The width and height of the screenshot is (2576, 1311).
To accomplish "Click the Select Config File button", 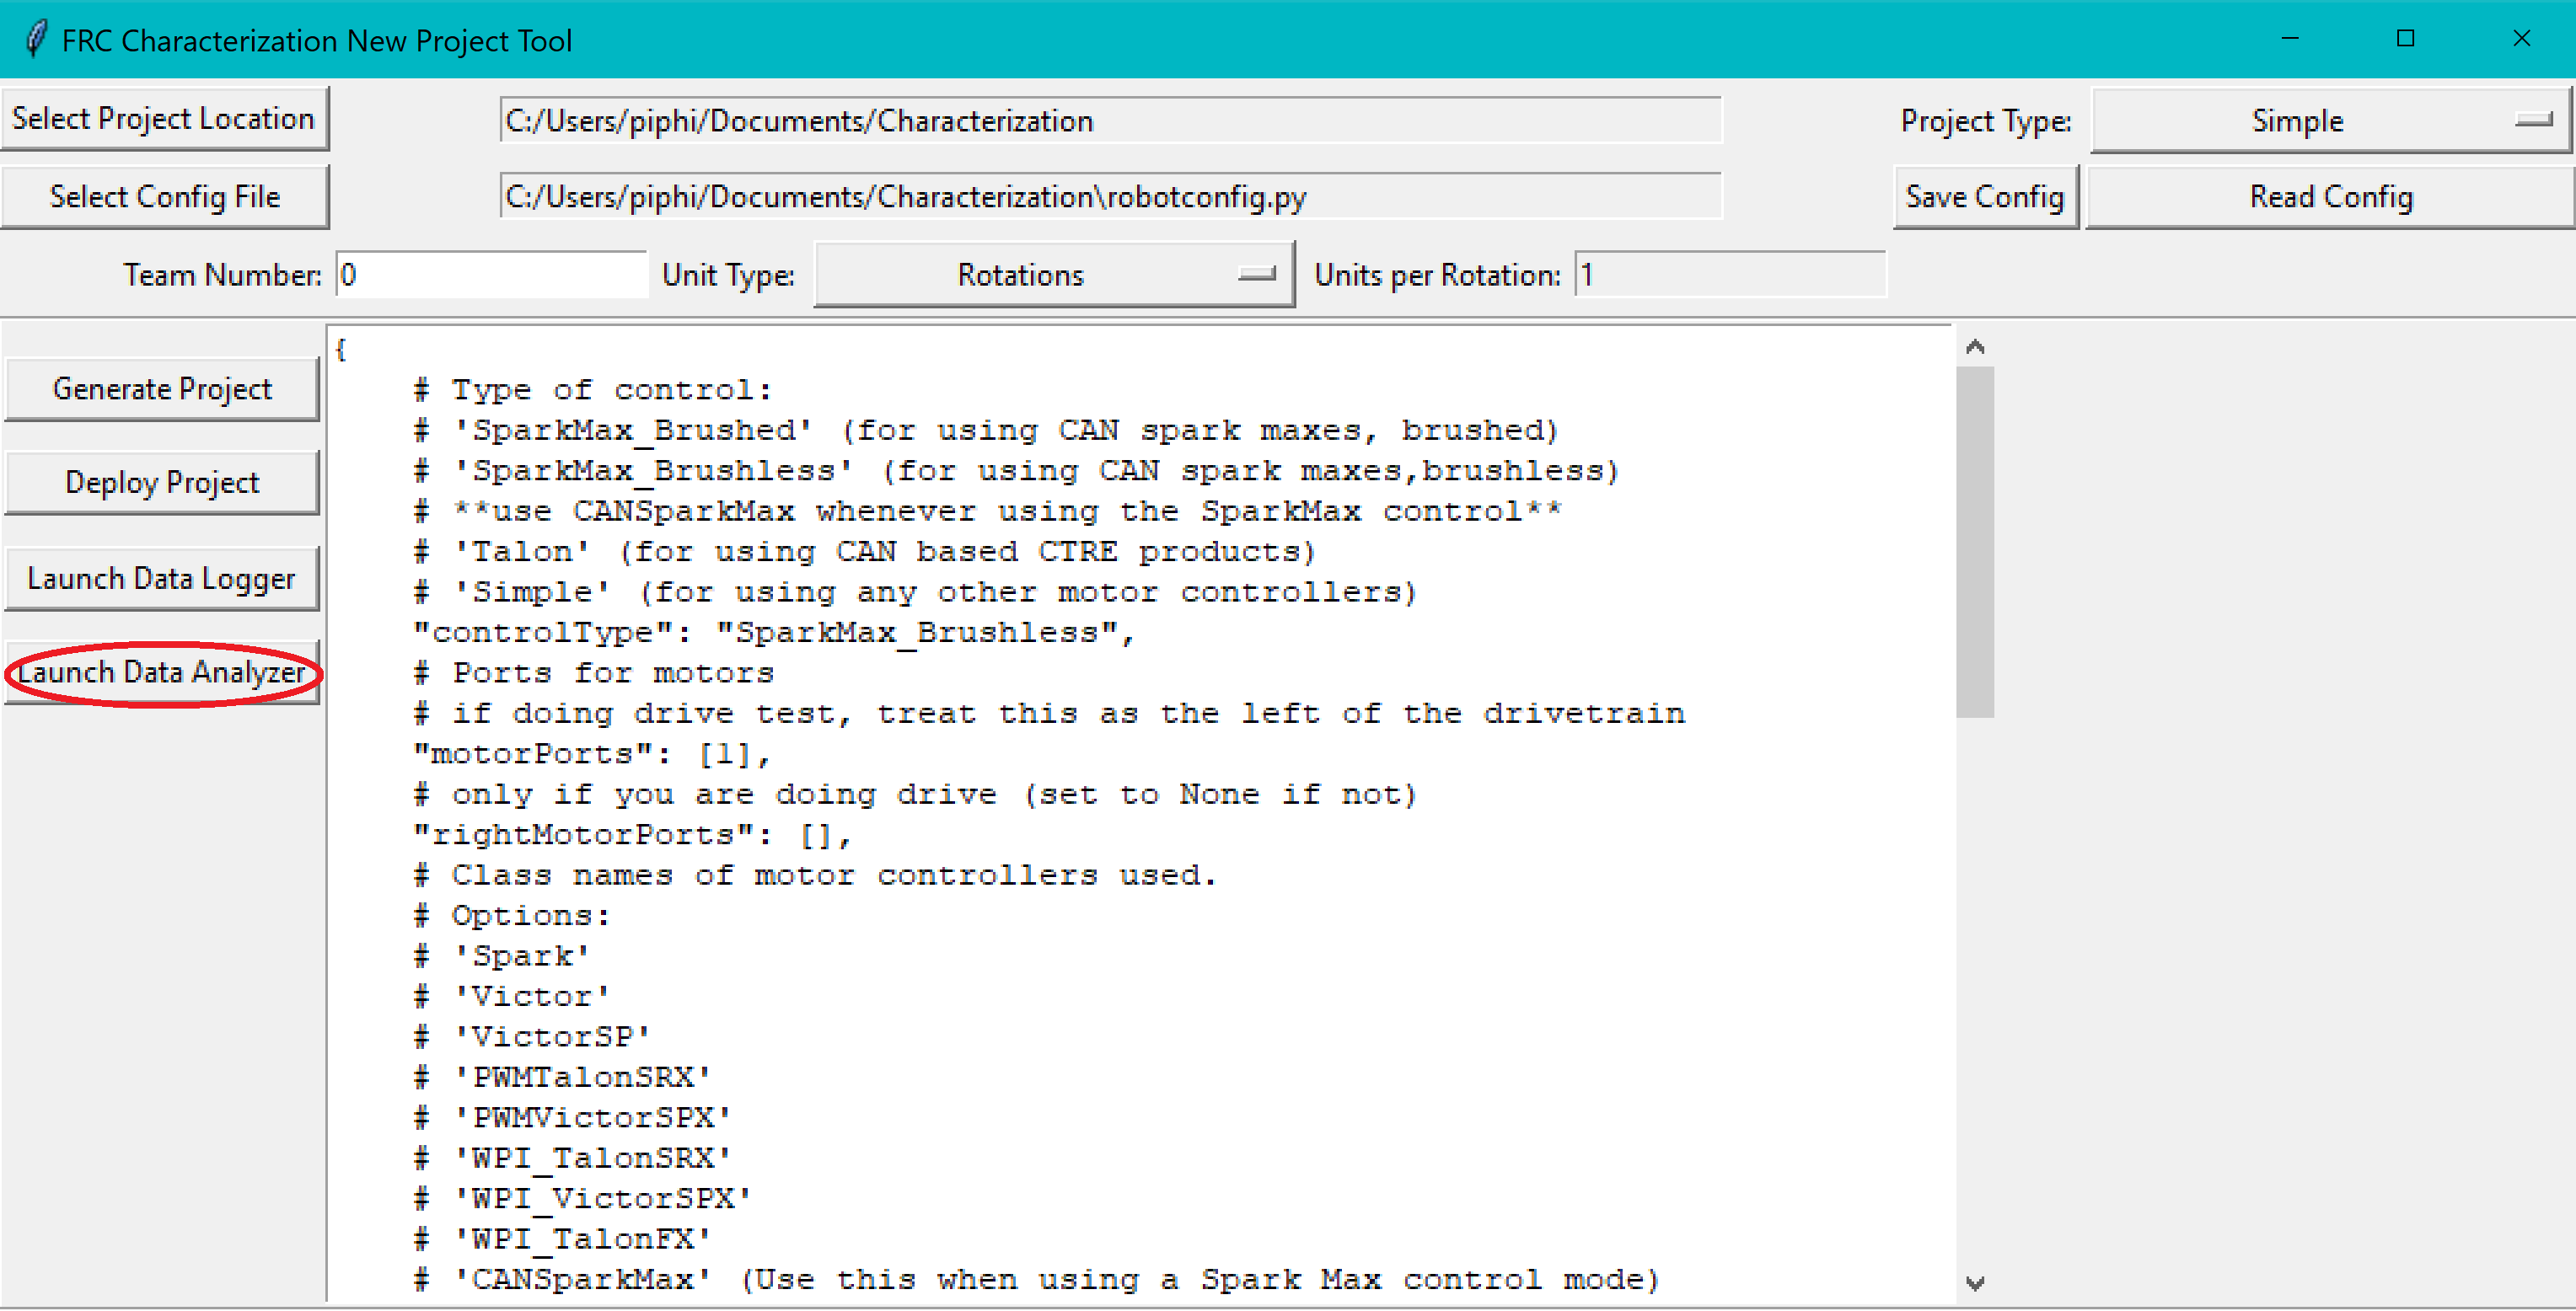I will pos(164,197).
